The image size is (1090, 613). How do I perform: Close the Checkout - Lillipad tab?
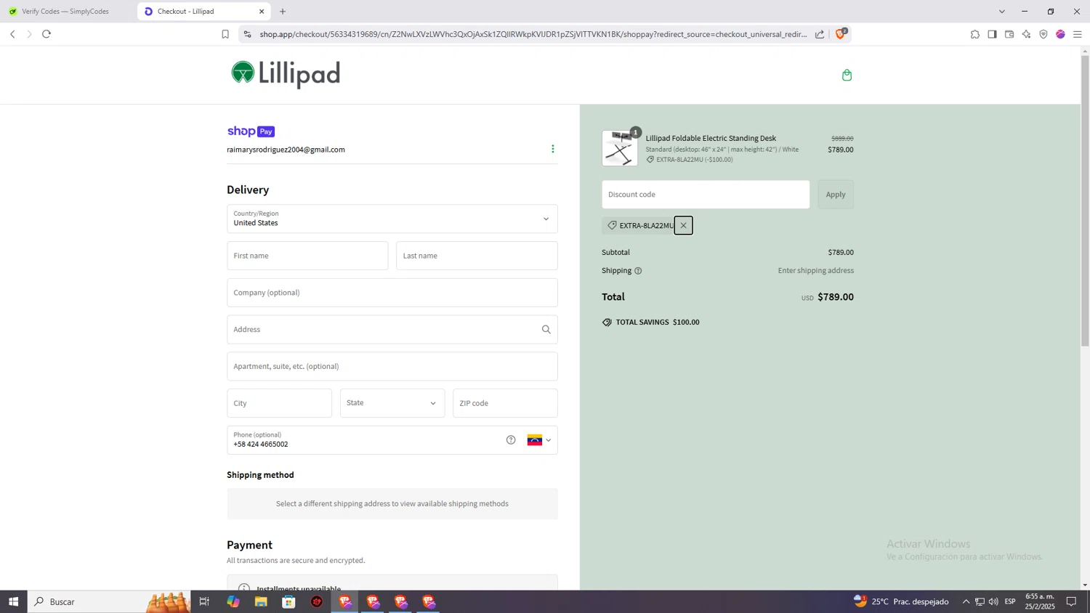tap(262, 12)
